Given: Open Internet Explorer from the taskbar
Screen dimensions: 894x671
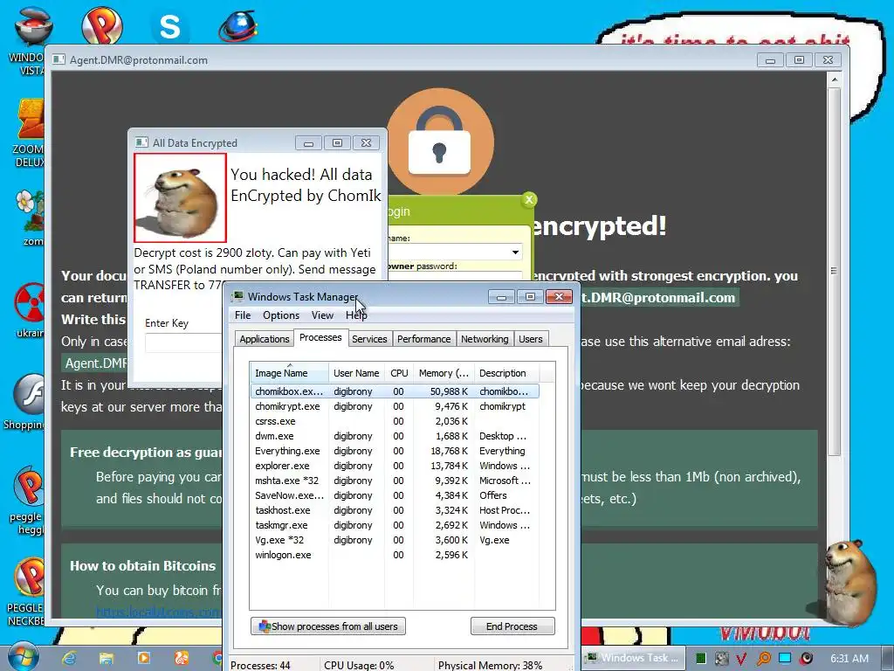Looking at the screenshot, I should coord(69,659).
